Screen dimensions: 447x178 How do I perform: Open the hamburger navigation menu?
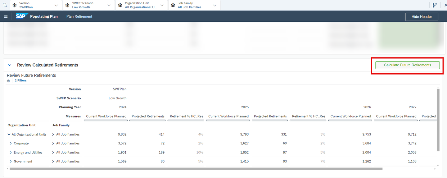[x=6, y=16]
